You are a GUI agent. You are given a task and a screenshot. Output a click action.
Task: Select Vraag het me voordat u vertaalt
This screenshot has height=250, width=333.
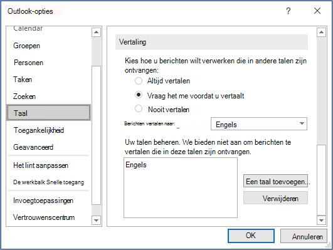tap(139, 95)
